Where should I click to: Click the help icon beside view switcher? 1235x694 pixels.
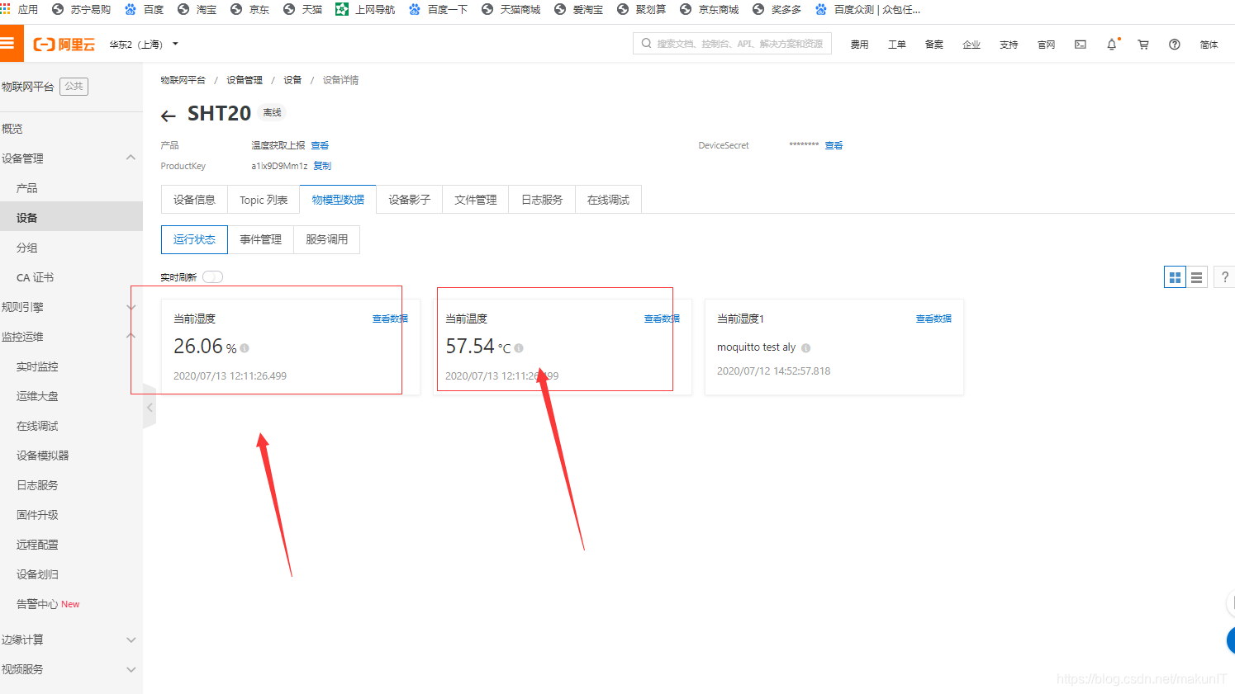[1224, 277]
